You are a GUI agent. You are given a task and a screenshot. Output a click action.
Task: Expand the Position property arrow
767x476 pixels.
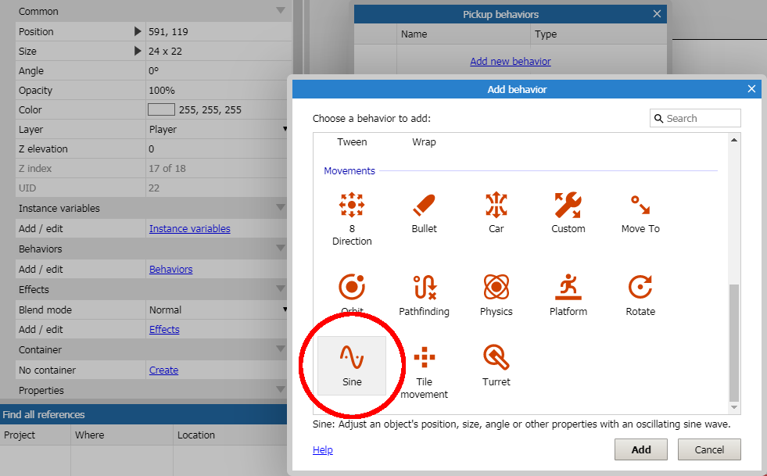point(138,32)
